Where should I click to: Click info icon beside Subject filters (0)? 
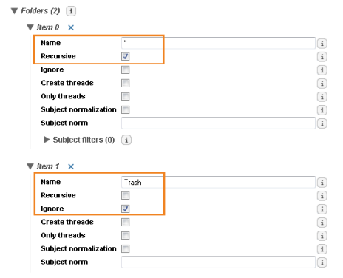[x=126, y=140]
